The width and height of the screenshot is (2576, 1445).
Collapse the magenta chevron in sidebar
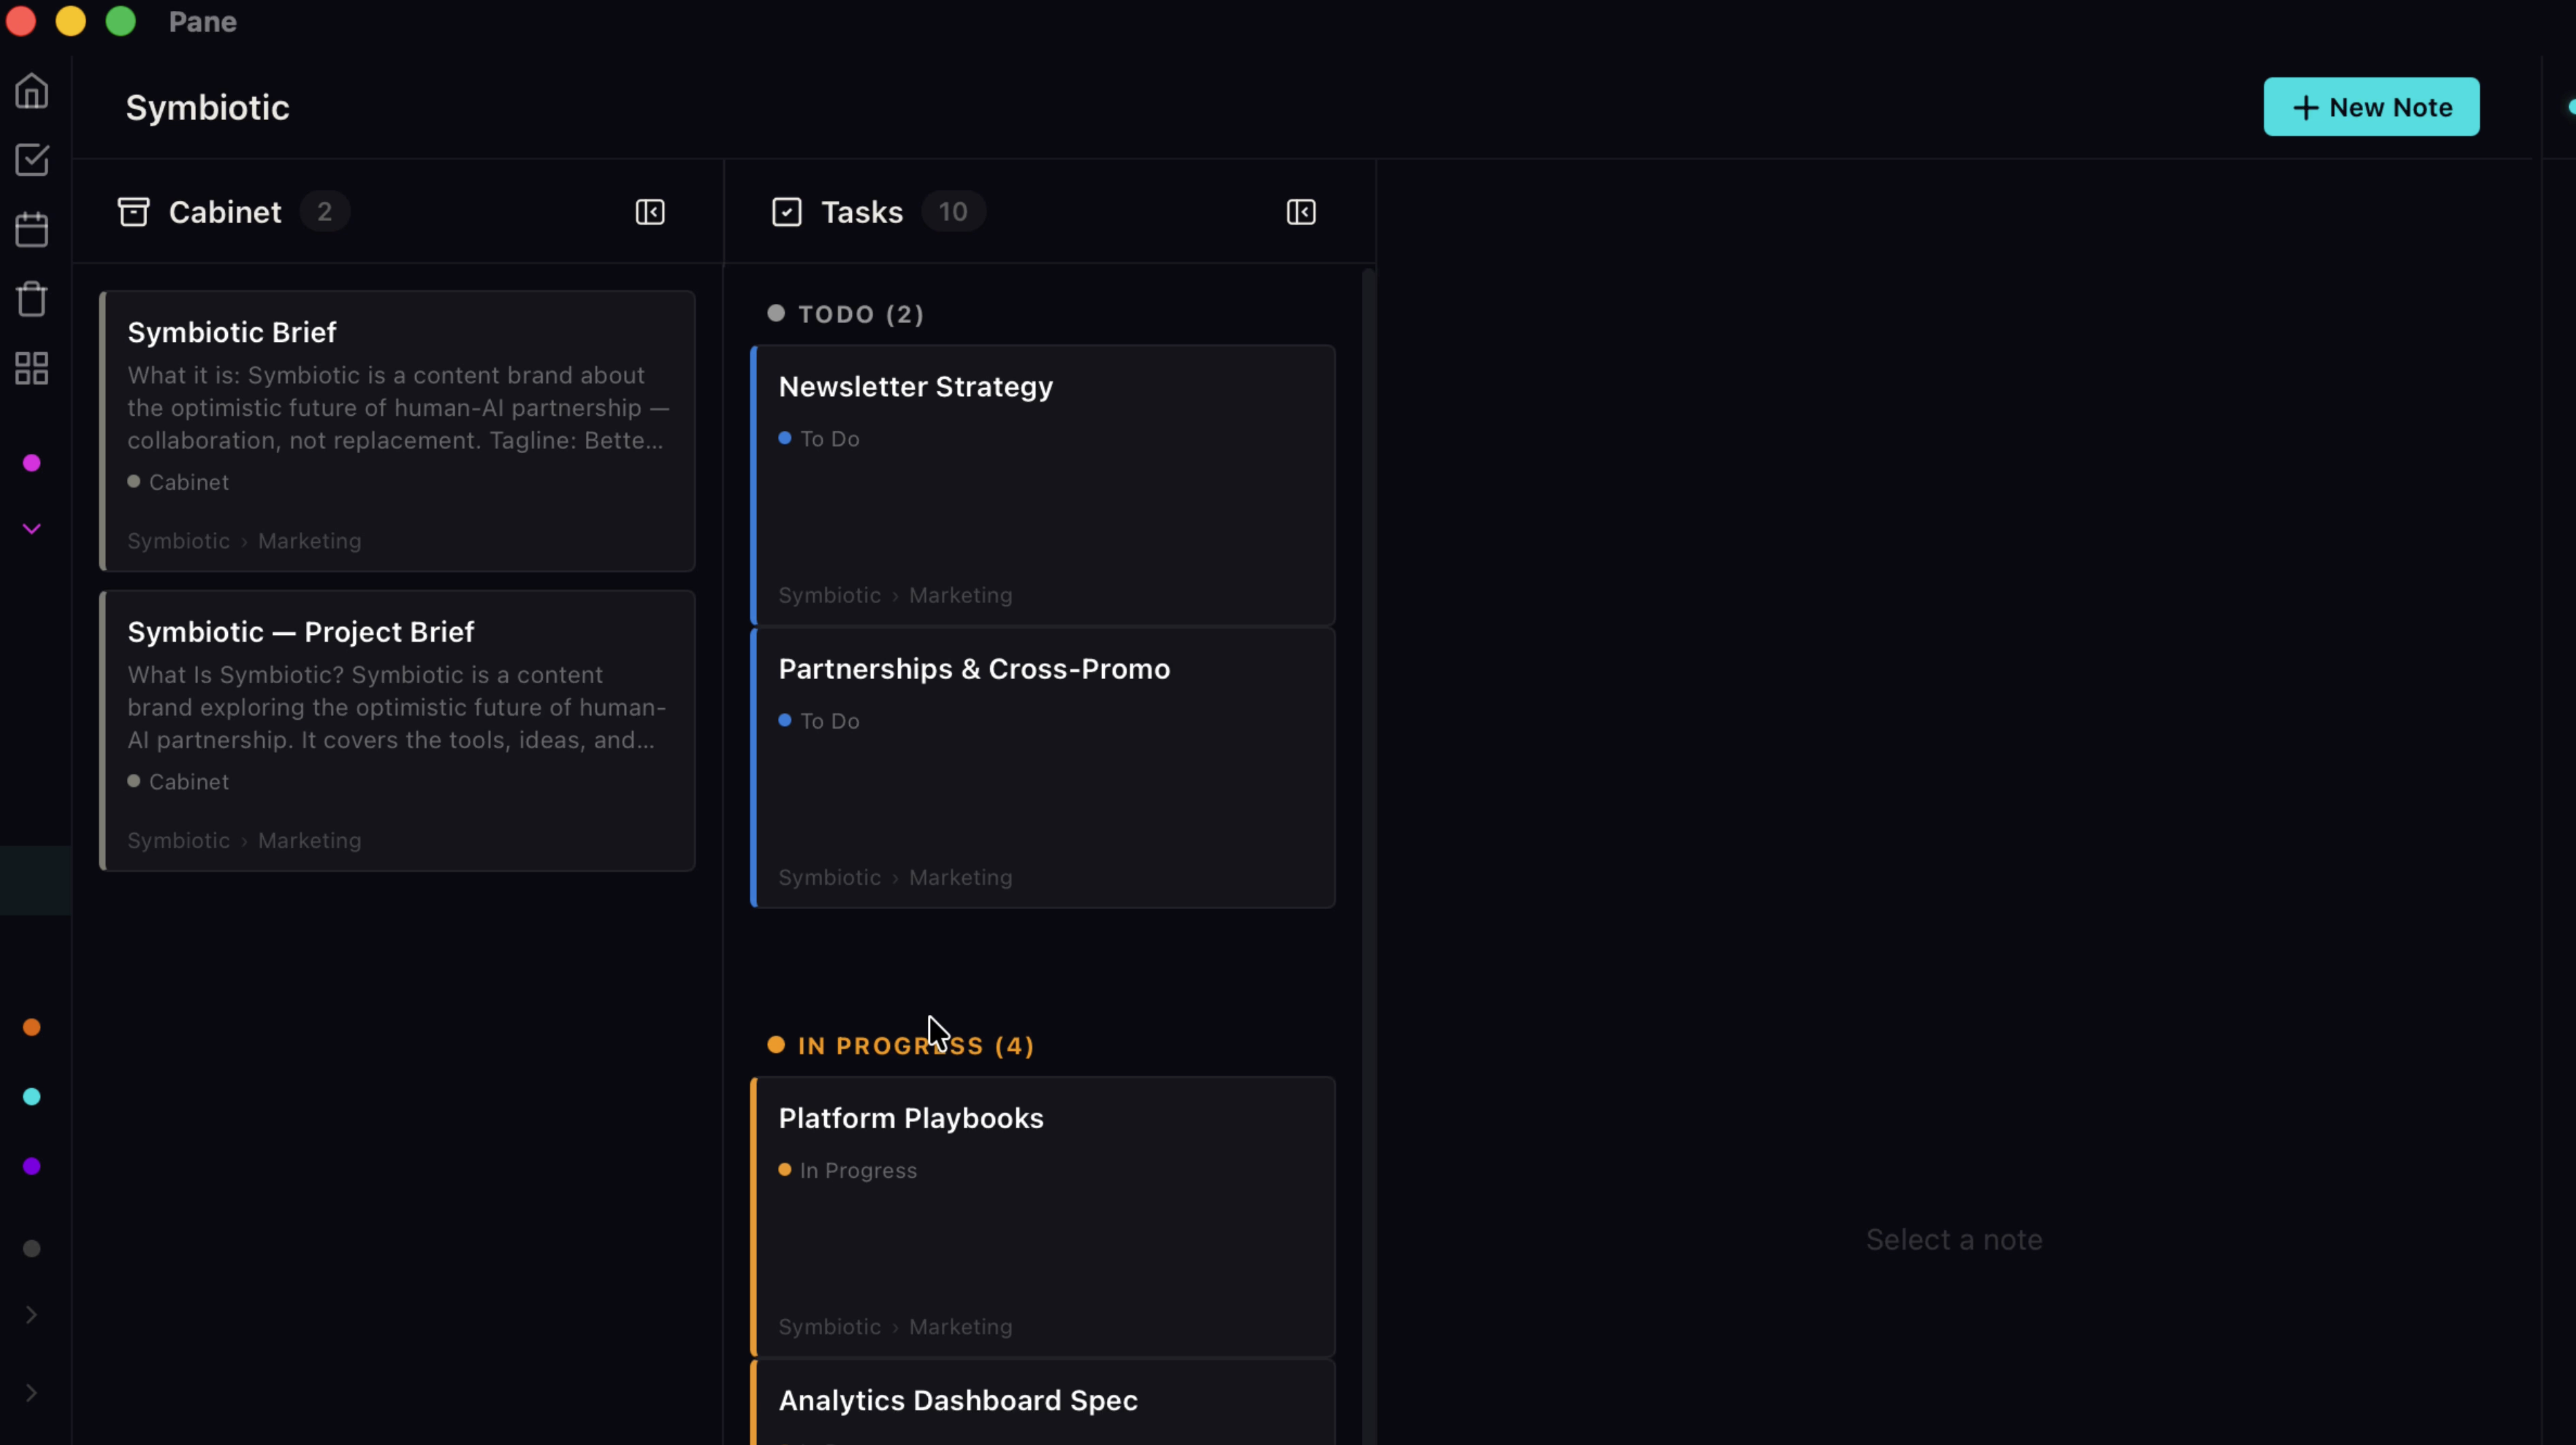[x=32, y=529]
